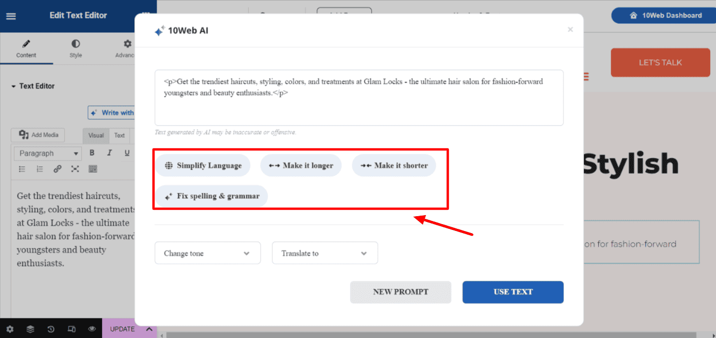716x338 pixels.
Task: Switch to the Style tab
Action: point(76,48)
